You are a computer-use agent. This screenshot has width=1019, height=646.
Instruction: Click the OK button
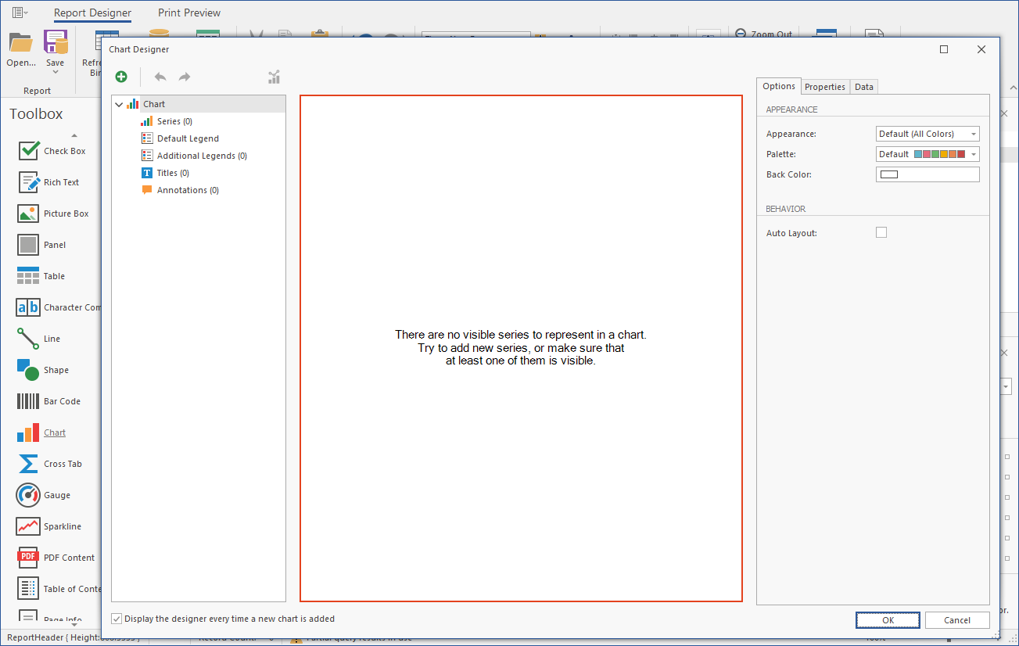(888, 620)
